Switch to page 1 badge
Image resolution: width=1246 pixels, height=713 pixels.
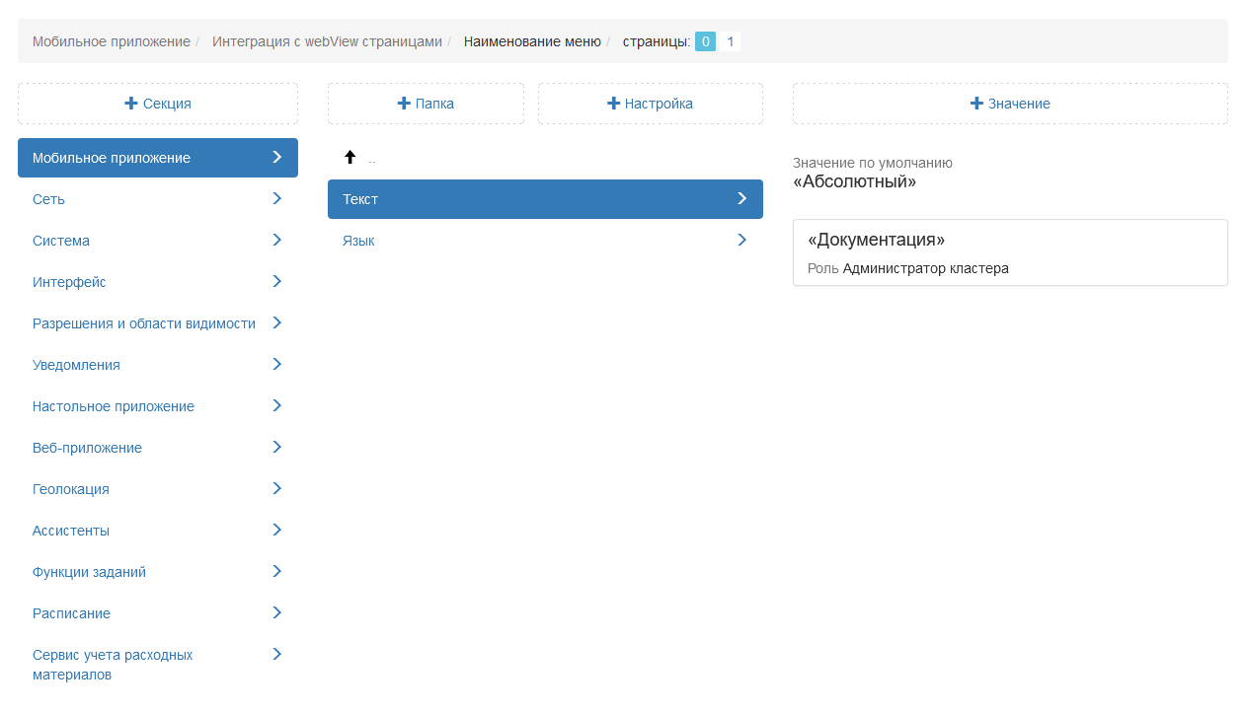tap(730, 41)
